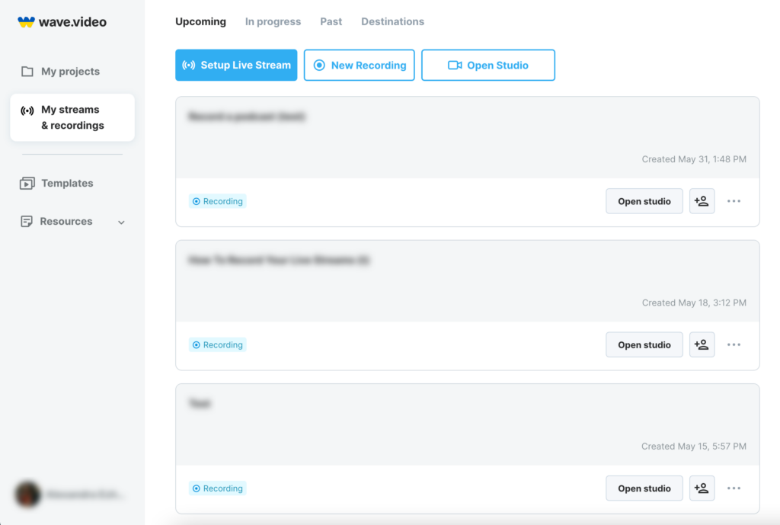Image resolution: width=780 pixels, height=525 pixels.
Task: Click the user profile avatar
Action: click(28, 495)
